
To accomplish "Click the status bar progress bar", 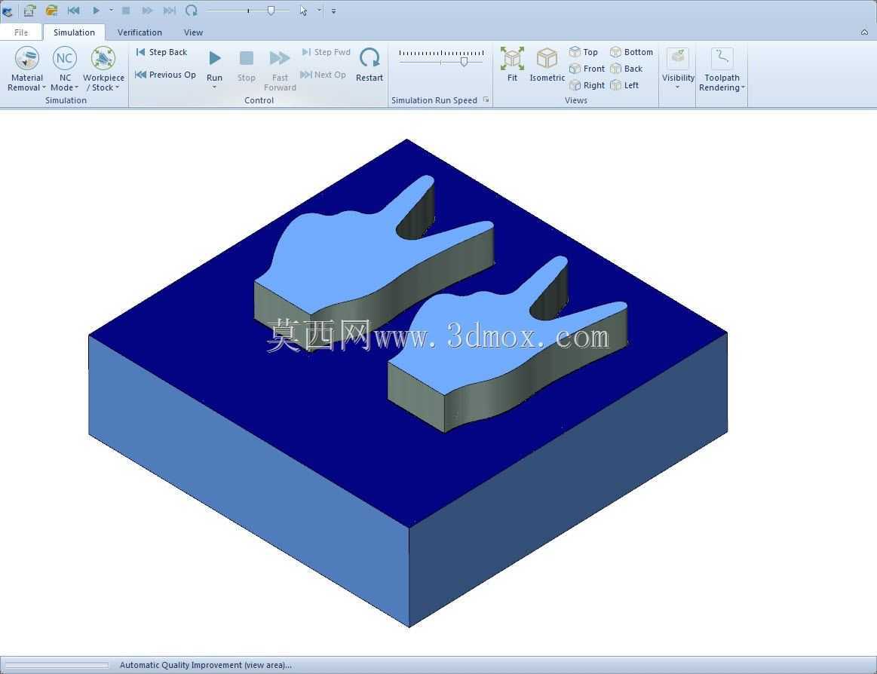I will coord(57,665).
